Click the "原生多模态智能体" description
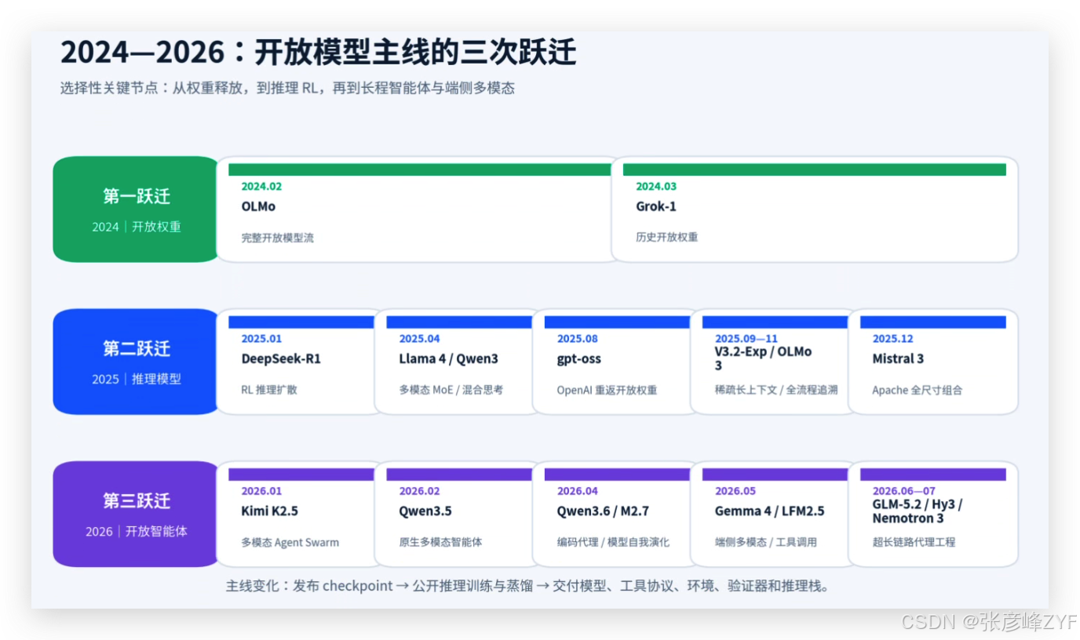This screenshot has width=1080, height=640. pos(440,542)
